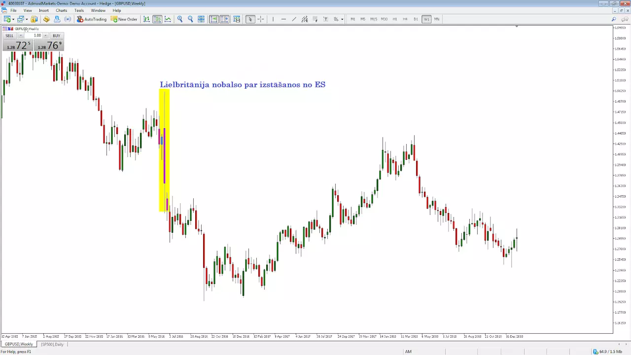Viewport: 631px width, 355px height.
Task: Open the Window menu
Action: pyautogui.click(x=98, y=10)
